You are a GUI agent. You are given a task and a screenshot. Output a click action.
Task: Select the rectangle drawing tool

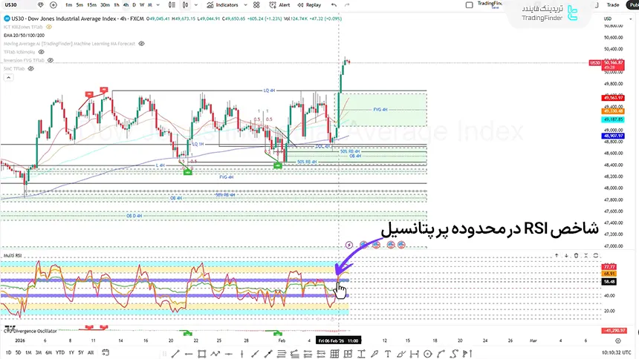click(x=201, y=354)
